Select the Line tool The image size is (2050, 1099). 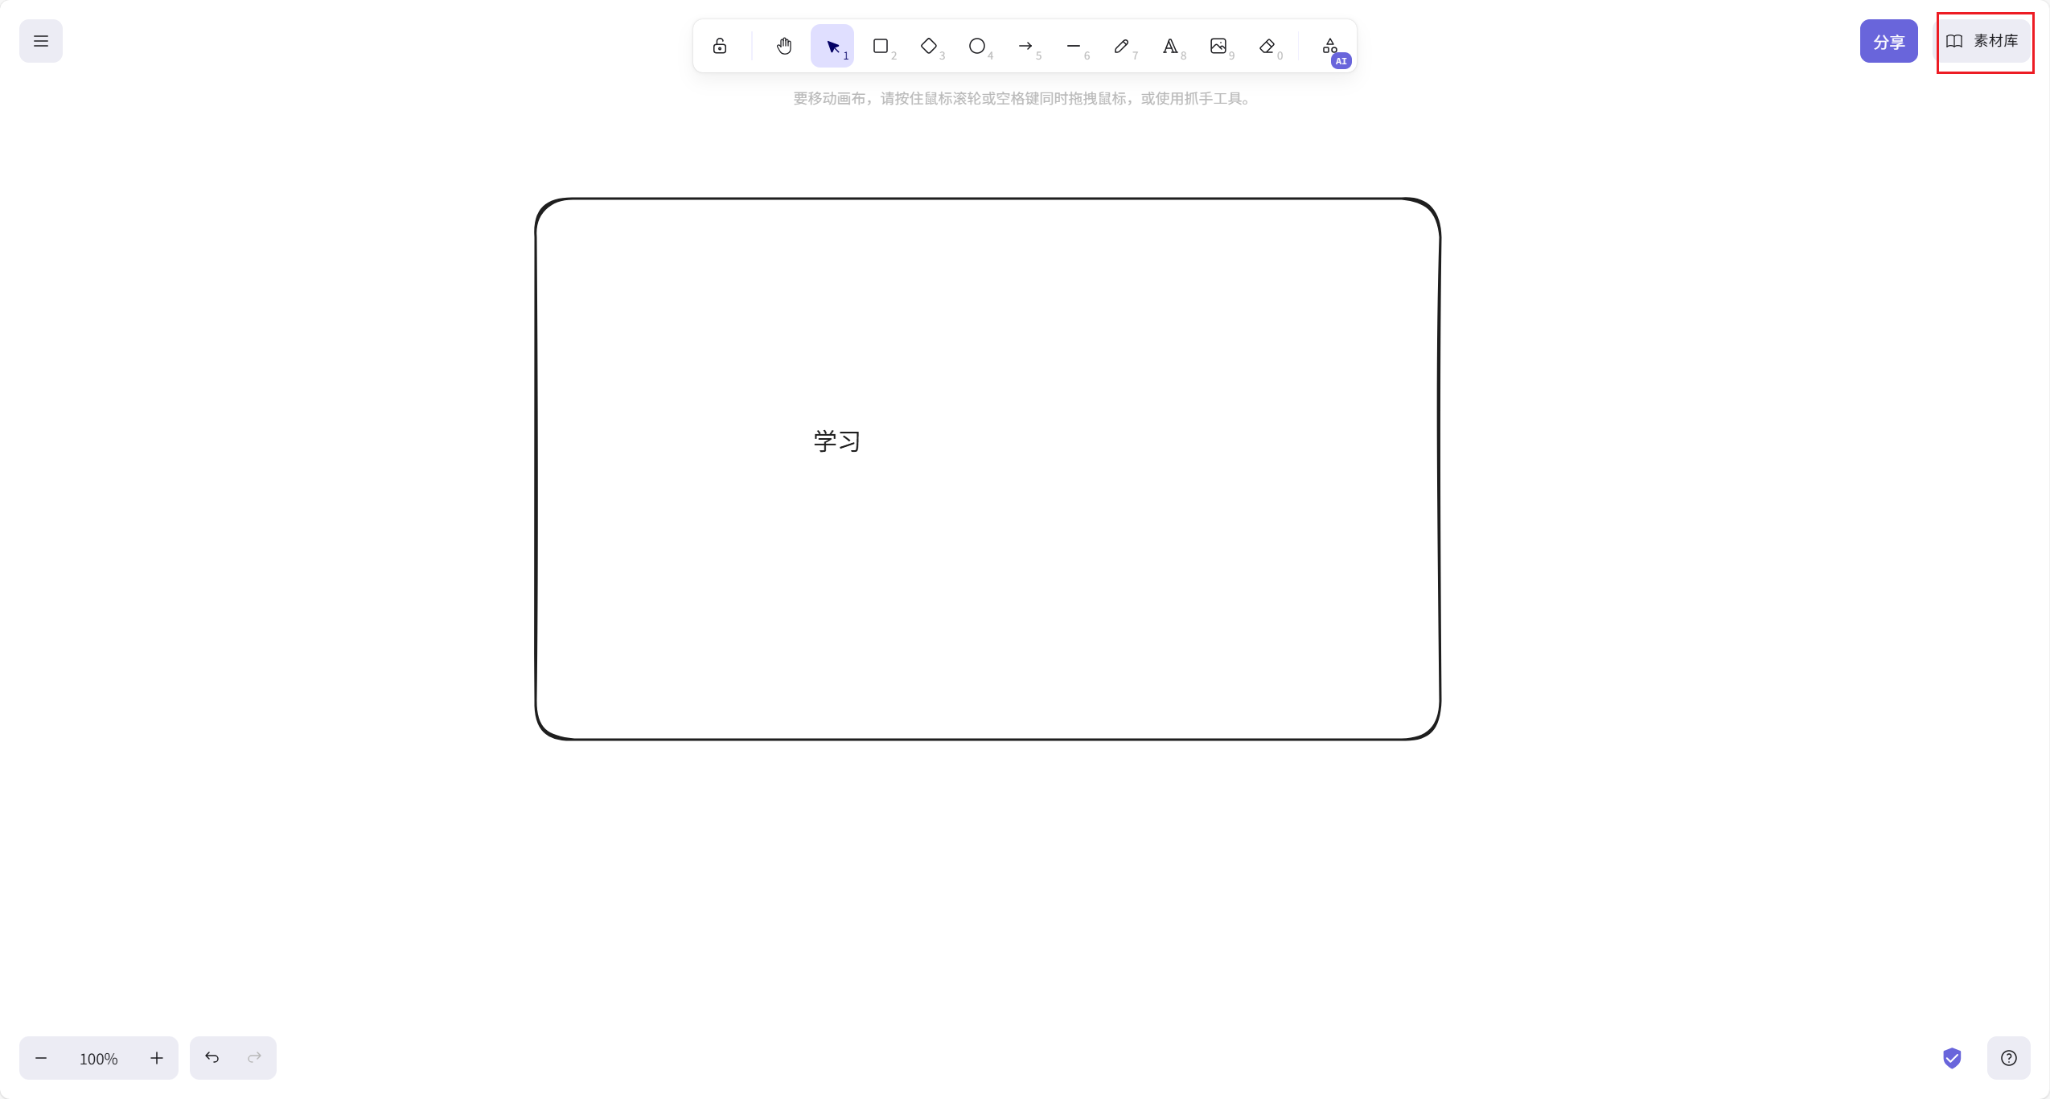pos(1074,46)
